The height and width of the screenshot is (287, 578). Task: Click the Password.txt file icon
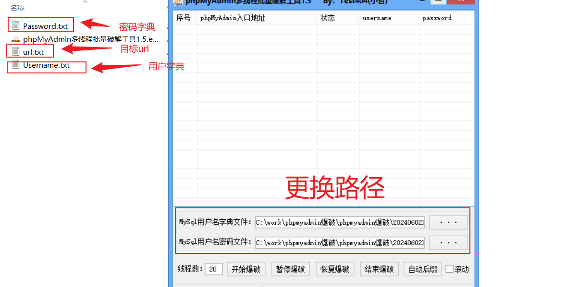pos(16,25)
